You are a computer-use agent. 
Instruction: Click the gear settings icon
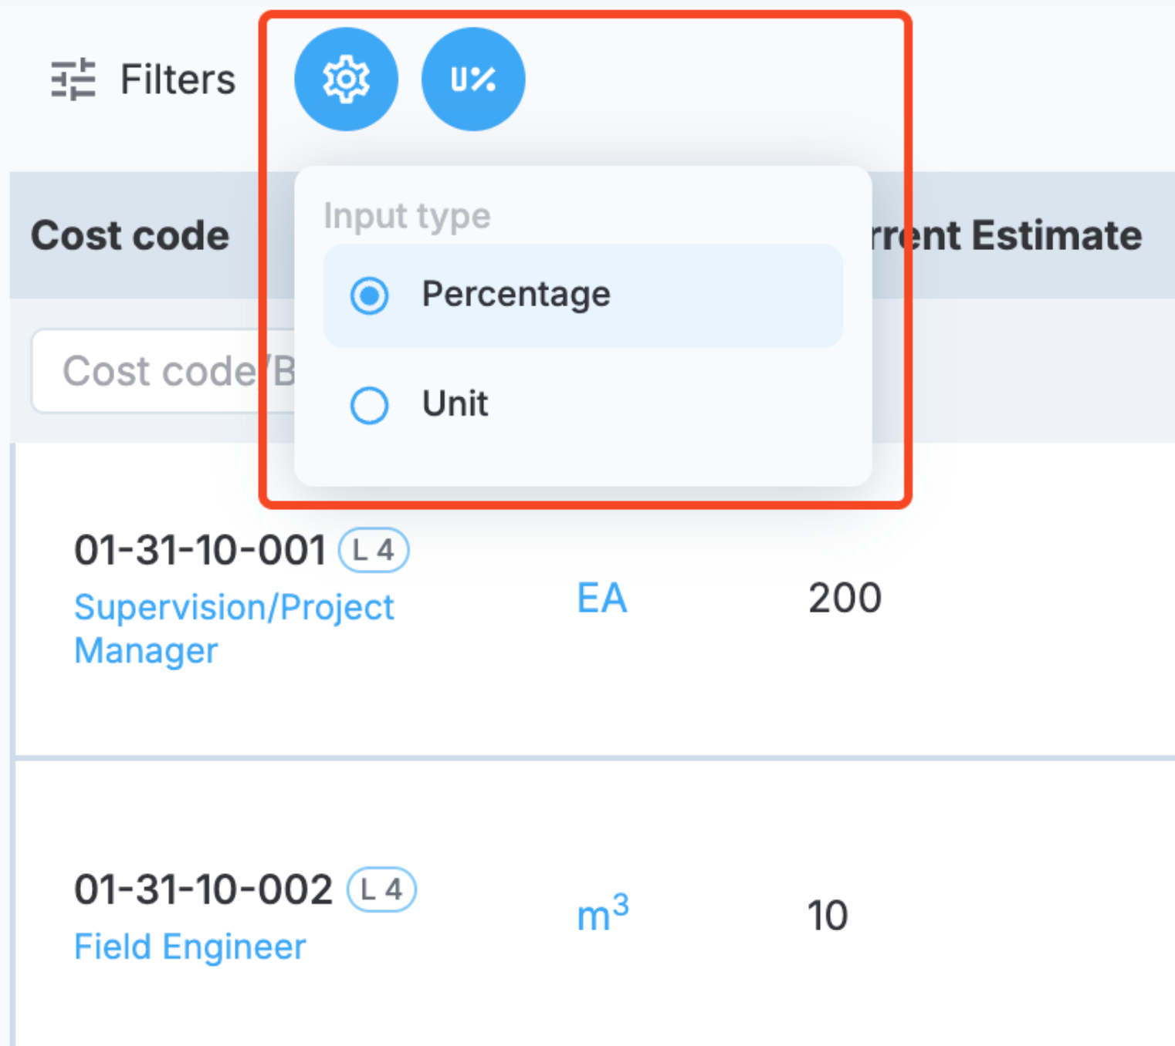[x=346, y=79]
